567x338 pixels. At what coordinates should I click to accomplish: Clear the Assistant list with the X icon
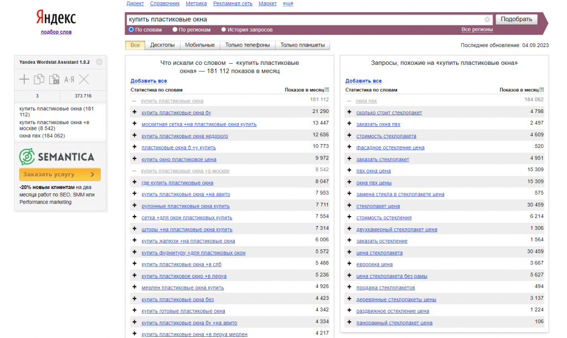click(x=84, y=79)
